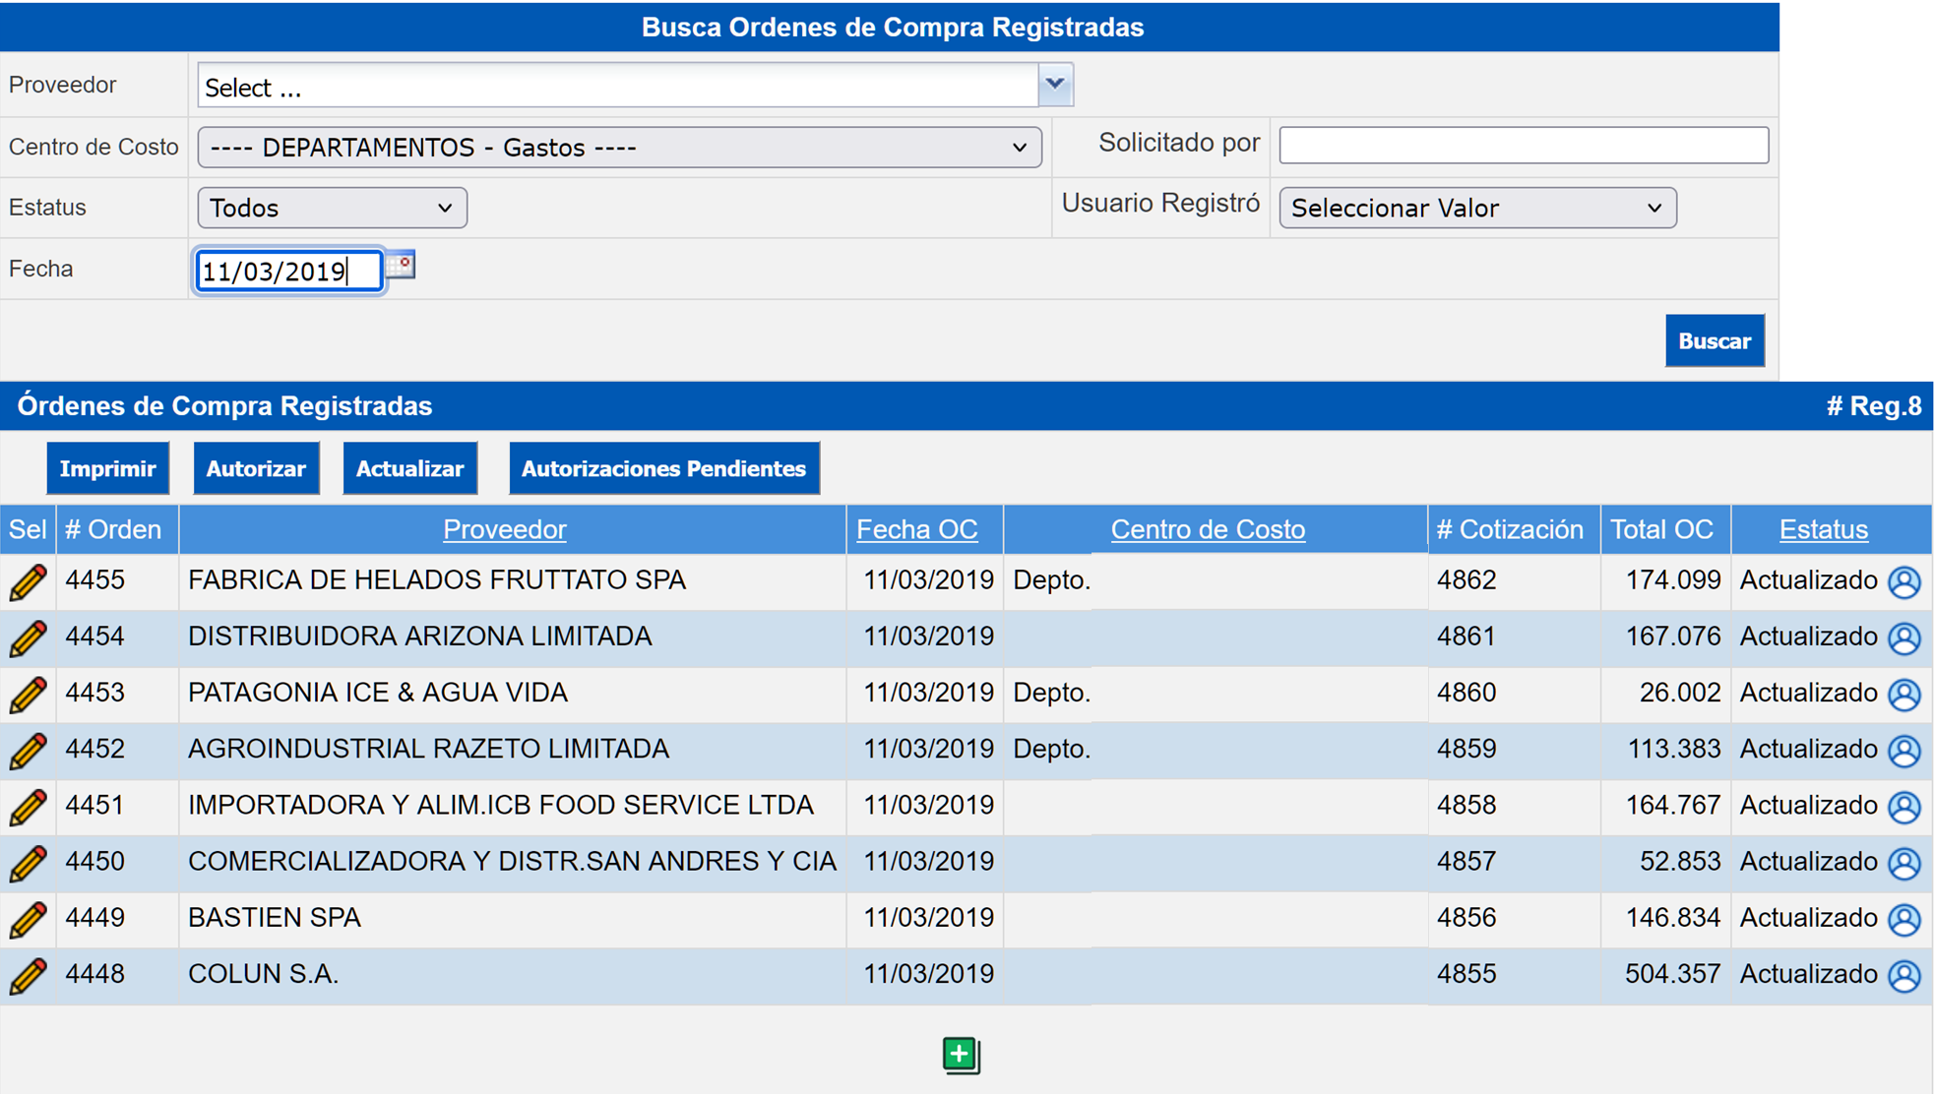Click total value 26.002
The width and height of the screenshot is (1934, 1094).
click(1680, 693)
